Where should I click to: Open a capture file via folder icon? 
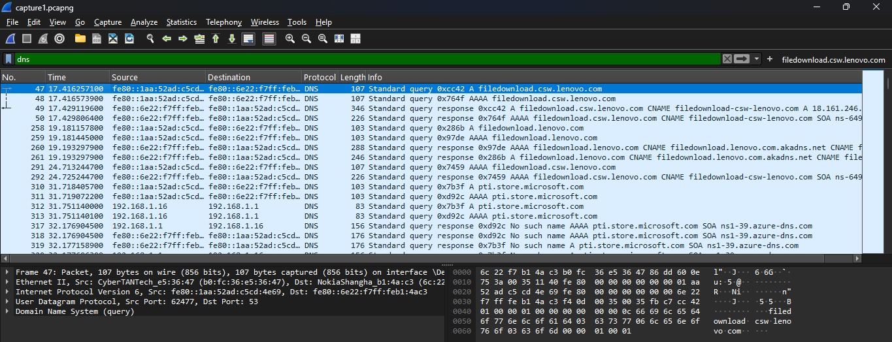[80, 39]
